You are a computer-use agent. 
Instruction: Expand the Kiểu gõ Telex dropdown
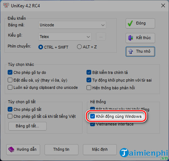(x=65, y=37)
